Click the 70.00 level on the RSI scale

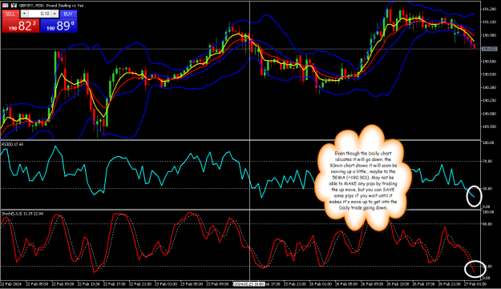[x=488, y=162]
